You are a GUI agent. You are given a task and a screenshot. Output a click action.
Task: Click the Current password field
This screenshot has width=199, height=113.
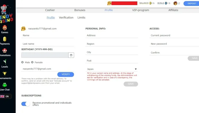[x=174, y=35]
